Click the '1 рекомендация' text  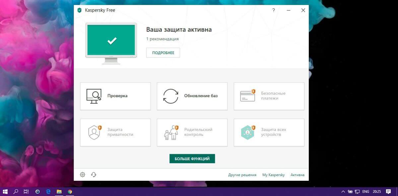163,39
